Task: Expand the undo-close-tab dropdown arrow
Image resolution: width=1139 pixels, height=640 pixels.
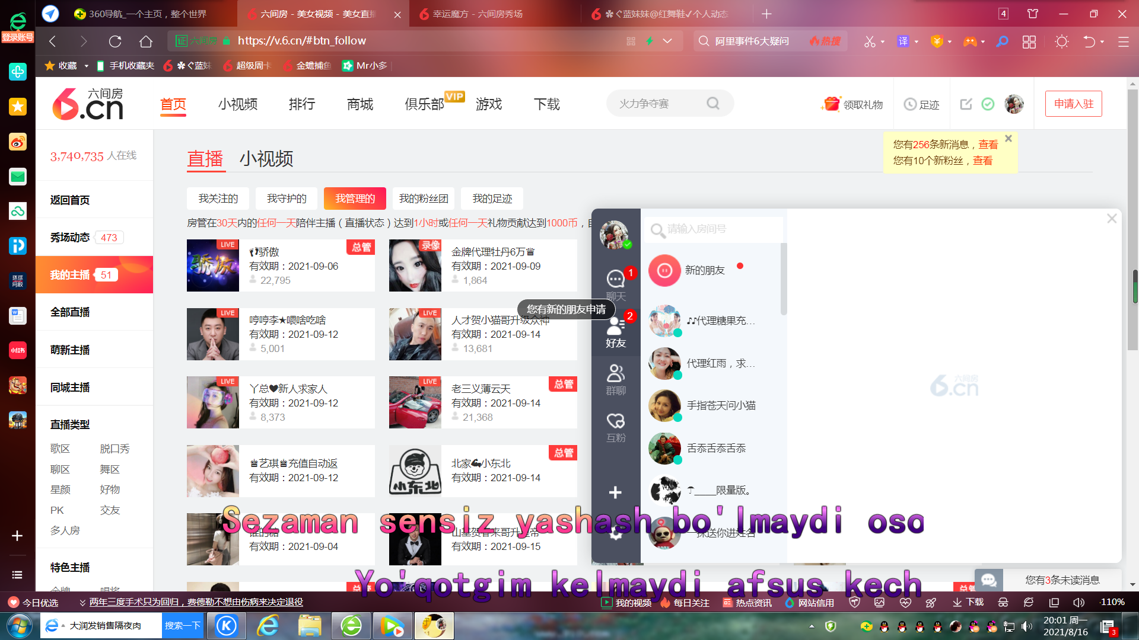Action: point(1102,41)
